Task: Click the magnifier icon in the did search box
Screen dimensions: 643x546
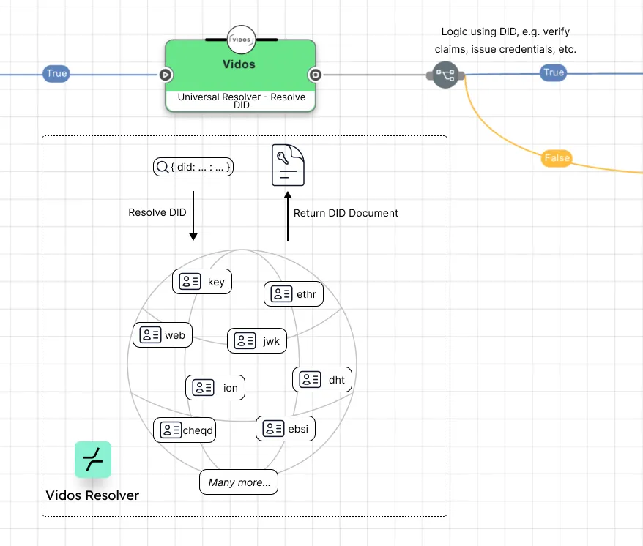Action: pos(163,167)
